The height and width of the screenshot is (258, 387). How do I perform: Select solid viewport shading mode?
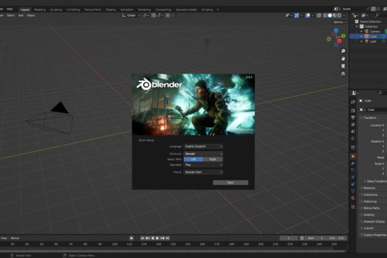click(x=330, y=15)
